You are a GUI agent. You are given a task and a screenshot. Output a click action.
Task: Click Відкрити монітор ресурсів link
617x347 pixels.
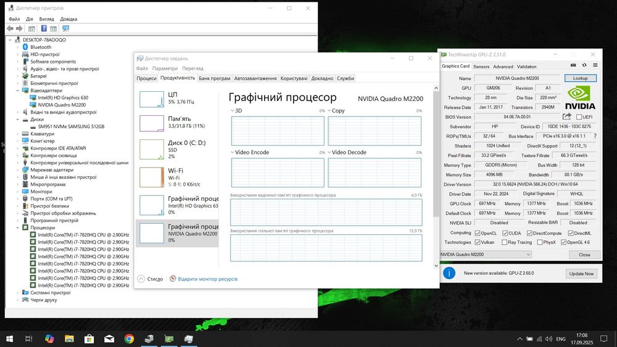(x=207, y=279)
